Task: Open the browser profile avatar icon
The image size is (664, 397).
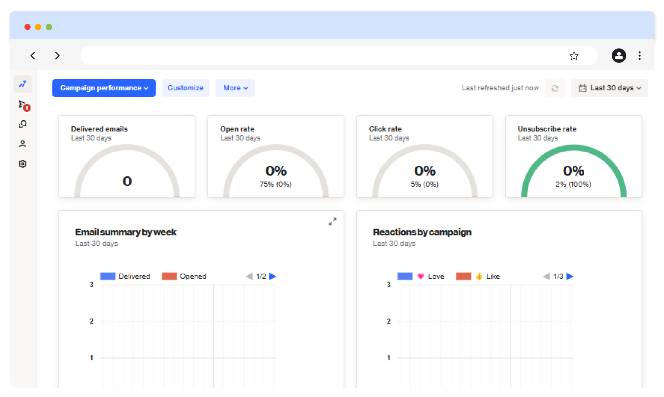Action: 619,56
